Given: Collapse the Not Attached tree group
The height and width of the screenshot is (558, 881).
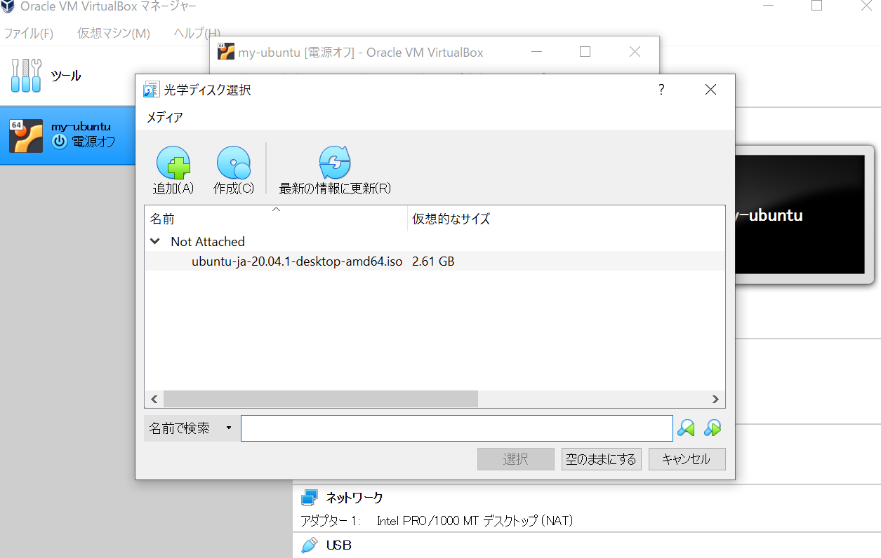Looking at the screenshot, I should tap(155, 241).
